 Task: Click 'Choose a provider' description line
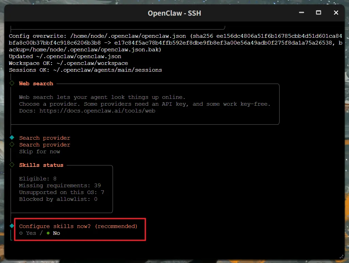145,104
